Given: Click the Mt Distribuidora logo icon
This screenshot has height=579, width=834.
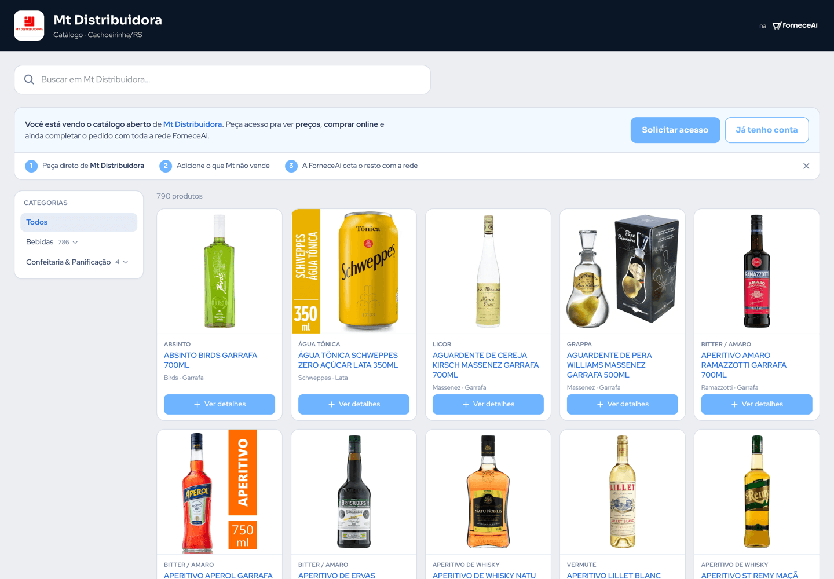Looking at the screenshot, I should (29, 25).
